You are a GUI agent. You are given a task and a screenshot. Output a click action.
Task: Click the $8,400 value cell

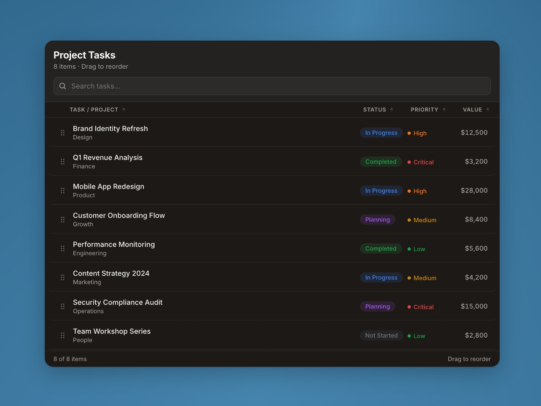476,219
